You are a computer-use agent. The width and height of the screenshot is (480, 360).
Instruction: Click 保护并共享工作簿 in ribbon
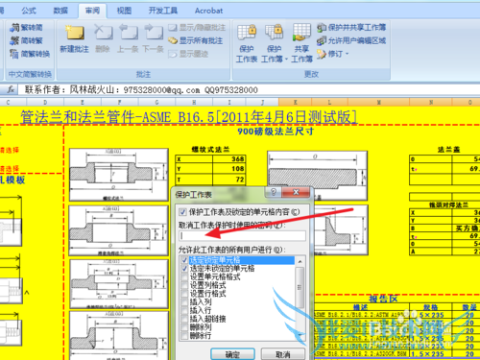[351, 28]
